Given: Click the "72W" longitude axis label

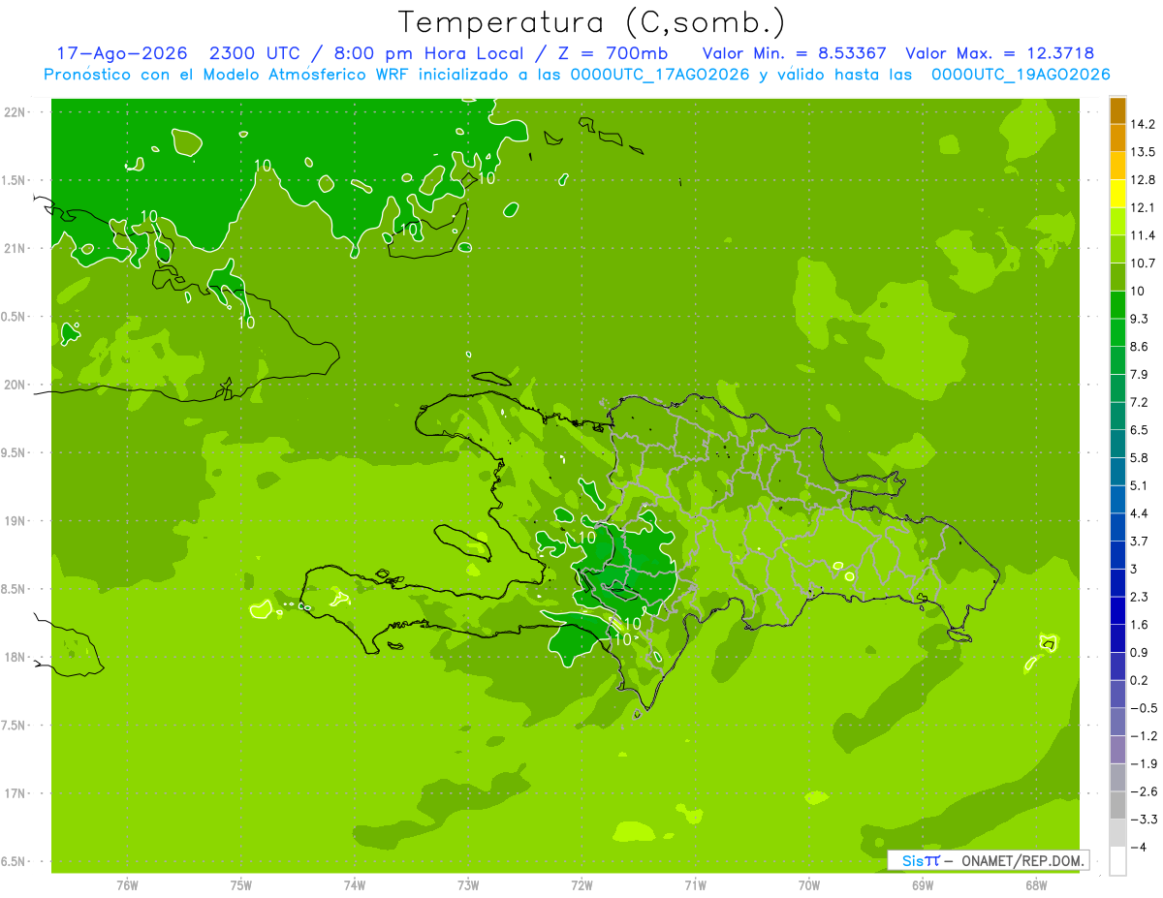Looking at the screenshot, I should tap(581, 885).
